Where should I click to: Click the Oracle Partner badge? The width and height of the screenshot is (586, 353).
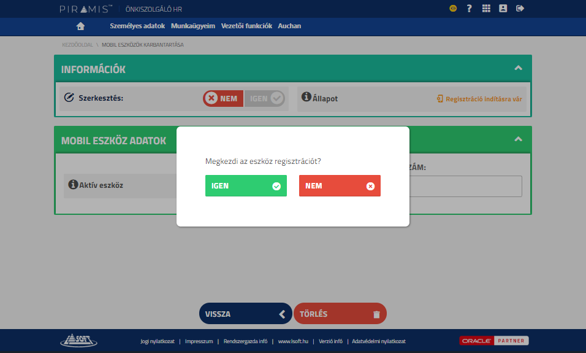494,341
